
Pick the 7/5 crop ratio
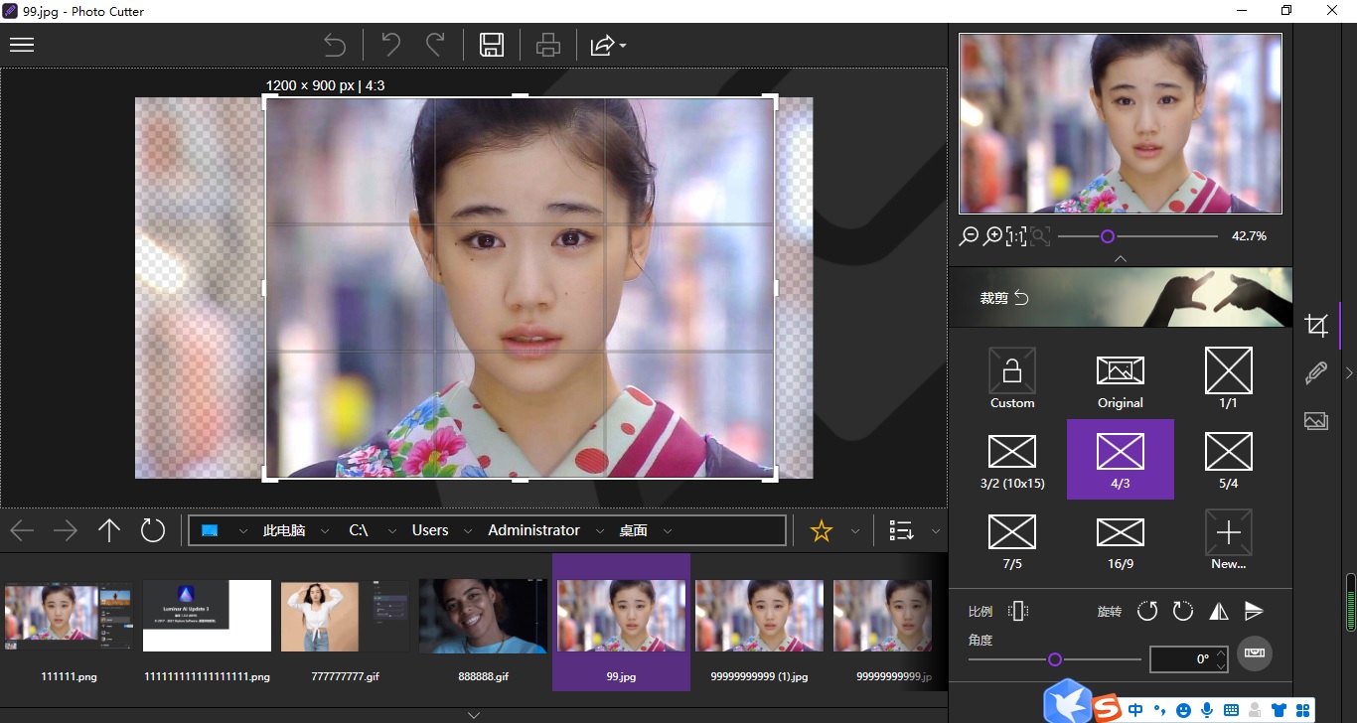1012,539
